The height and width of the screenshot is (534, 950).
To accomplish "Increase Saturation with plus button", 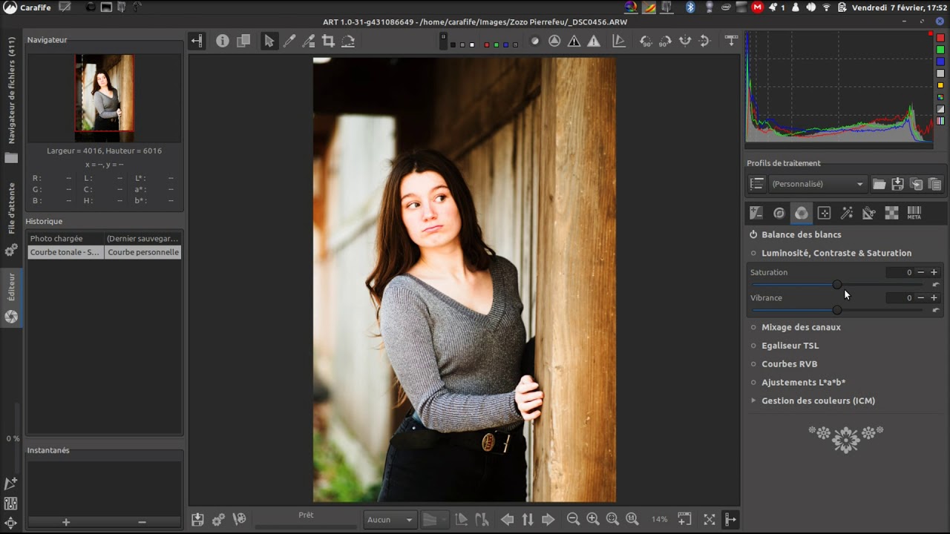I will [934, 272].
